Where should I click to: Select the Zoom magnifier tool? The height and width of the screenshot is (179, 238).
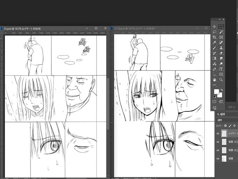[x=221, y=80]
